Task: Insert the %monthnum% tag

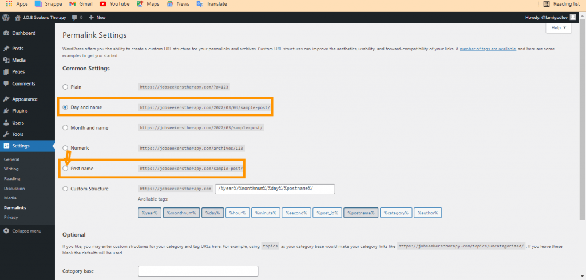Action: click(181, 213)
